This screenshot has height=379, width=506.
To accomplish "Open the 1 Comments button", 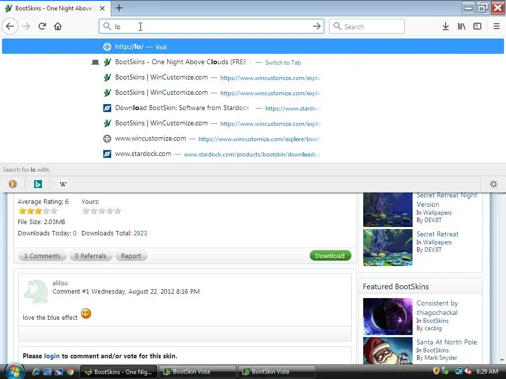I will coord(42,256).
